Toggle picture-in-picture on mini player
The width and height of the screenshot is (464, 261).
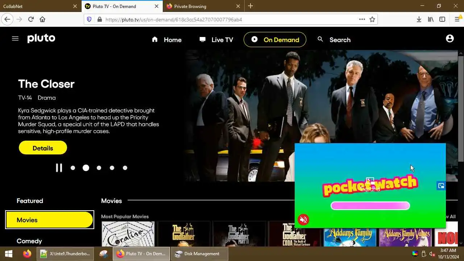(x=441, y=186)
